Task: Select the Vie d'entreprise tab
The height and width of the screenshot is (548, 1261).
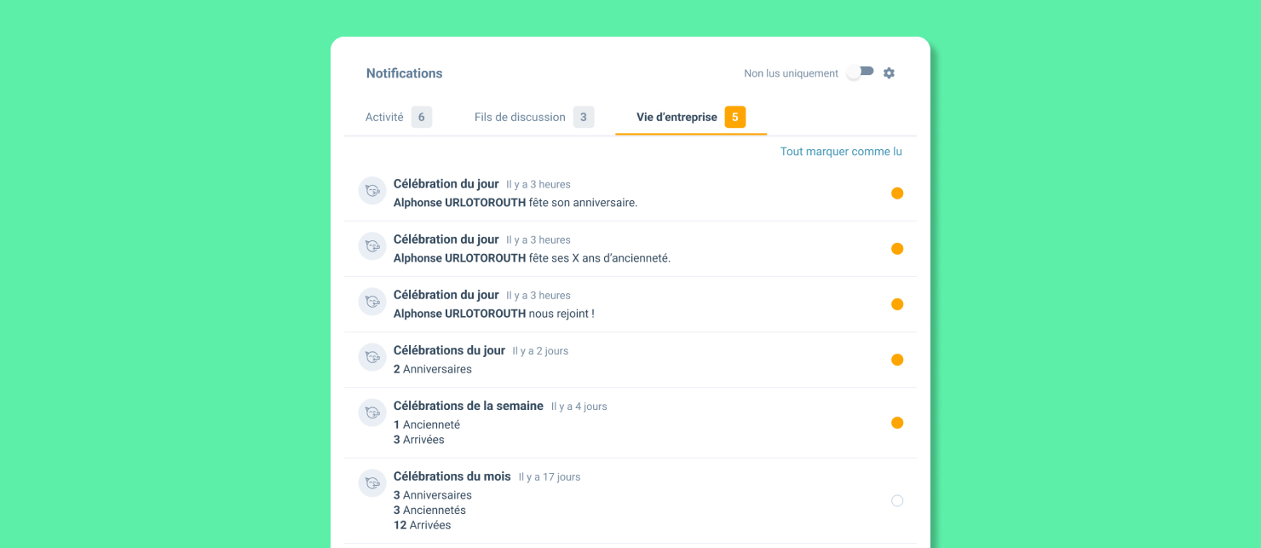Action: pyautogui.click(x=691, y=117)
